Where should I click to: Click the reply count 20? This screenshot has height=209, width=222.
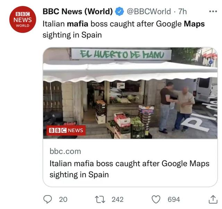[x=63, y=199]
